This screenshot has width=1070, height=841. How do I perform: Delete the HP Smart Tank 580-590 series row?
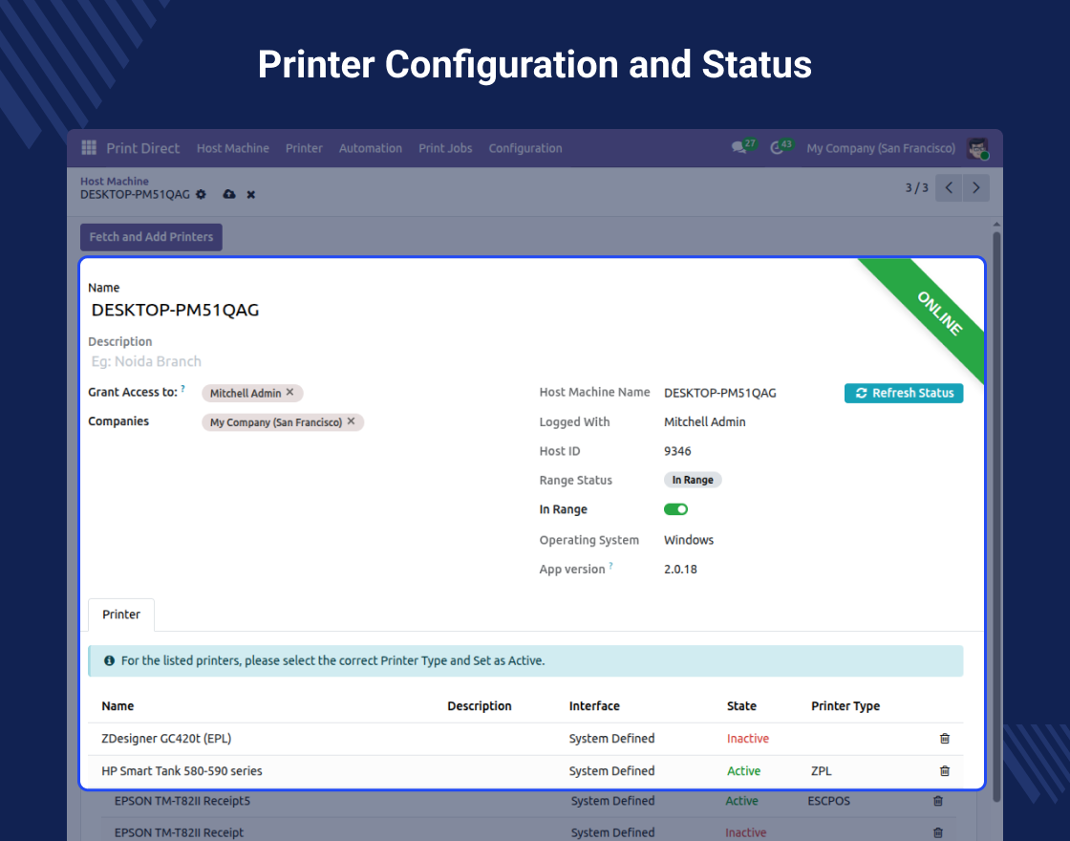click(945, 771)
